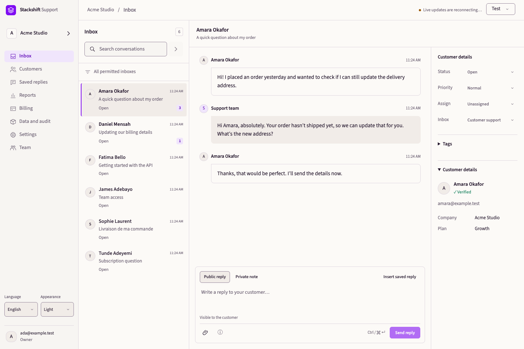Click the amara@example.test email address
This screenshot has width=524, height=349.
click(458, 204)
